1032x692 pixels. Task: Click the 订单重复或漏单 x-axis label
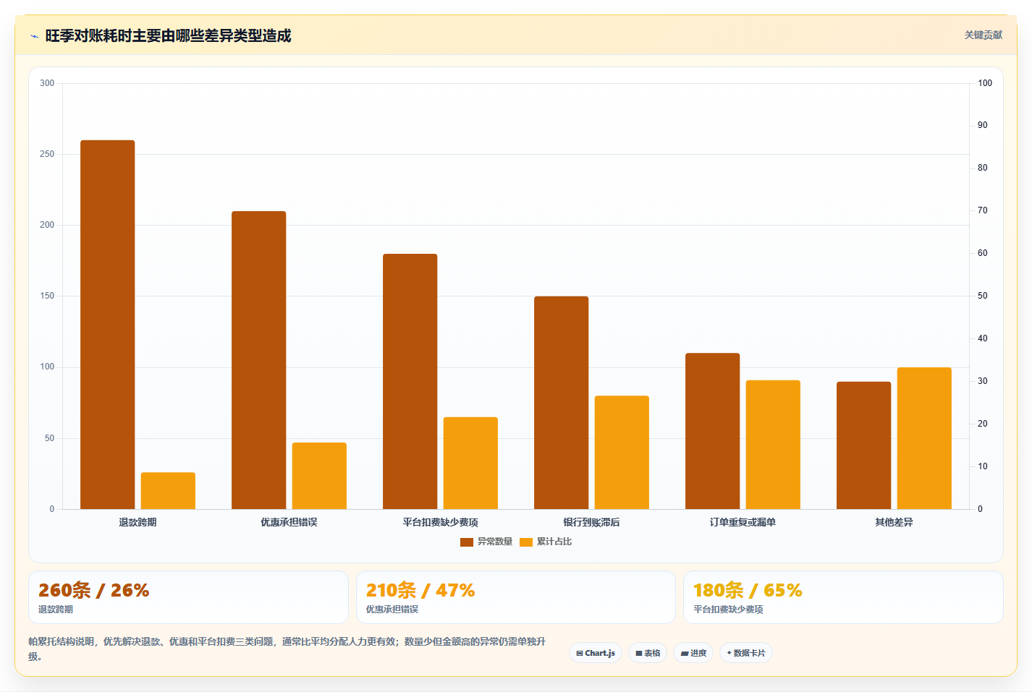coord(743,522)
